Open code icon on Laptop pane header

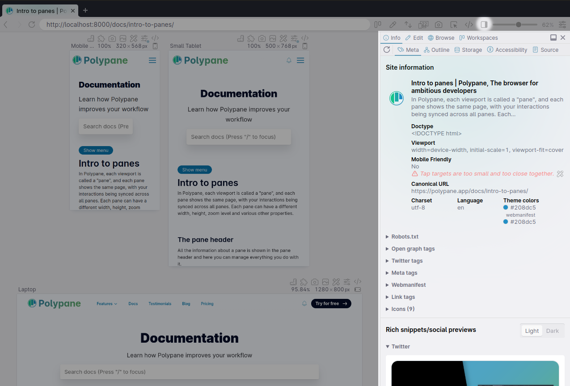pos(358,282)
